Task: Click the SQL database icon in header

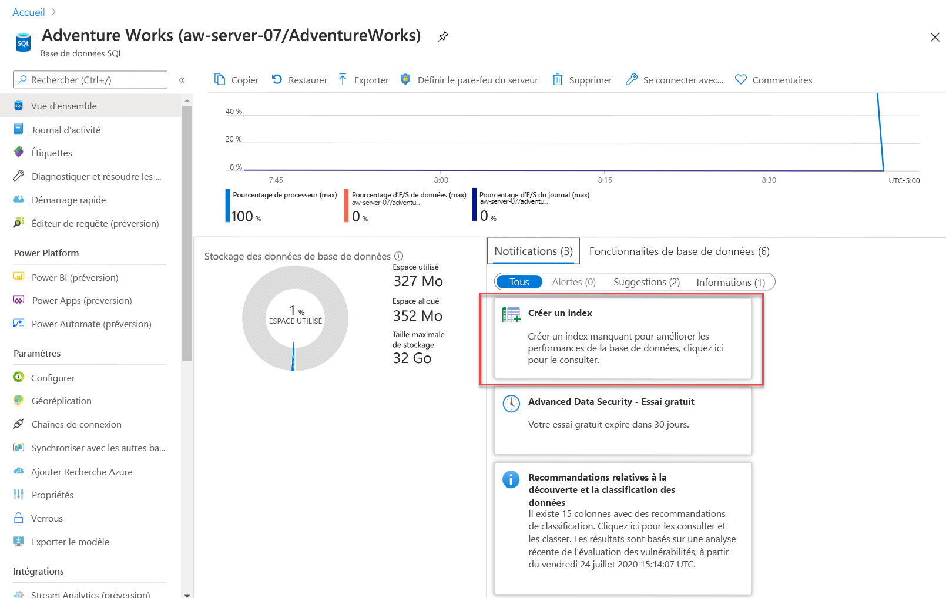Action: point(23,42)
